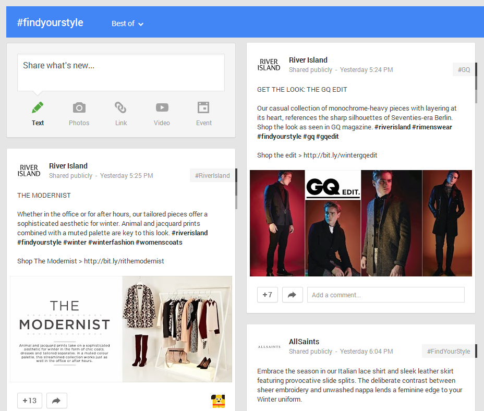Give +1 to the GQ Edit post
The width and height of the screenshot is (484, 411).
pyautogui.click(x=268, y=295)
